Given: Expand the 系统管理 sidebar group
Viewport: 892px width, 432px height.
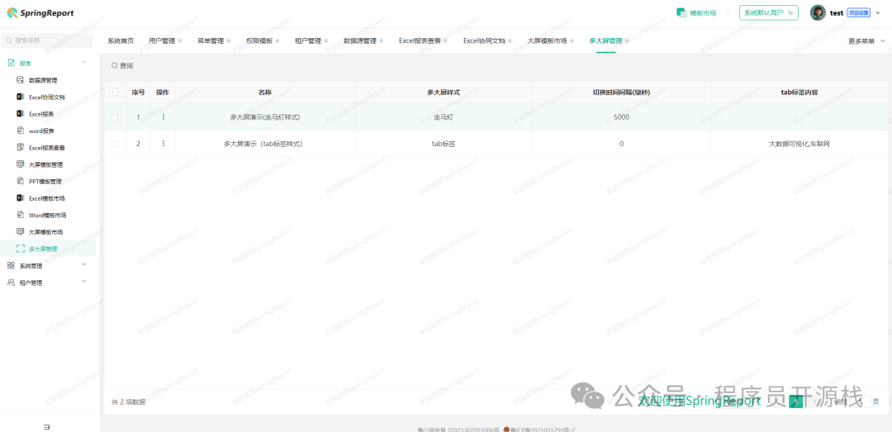Looking at the screenshot, I should pyautogui.click(x=48, y=265).
